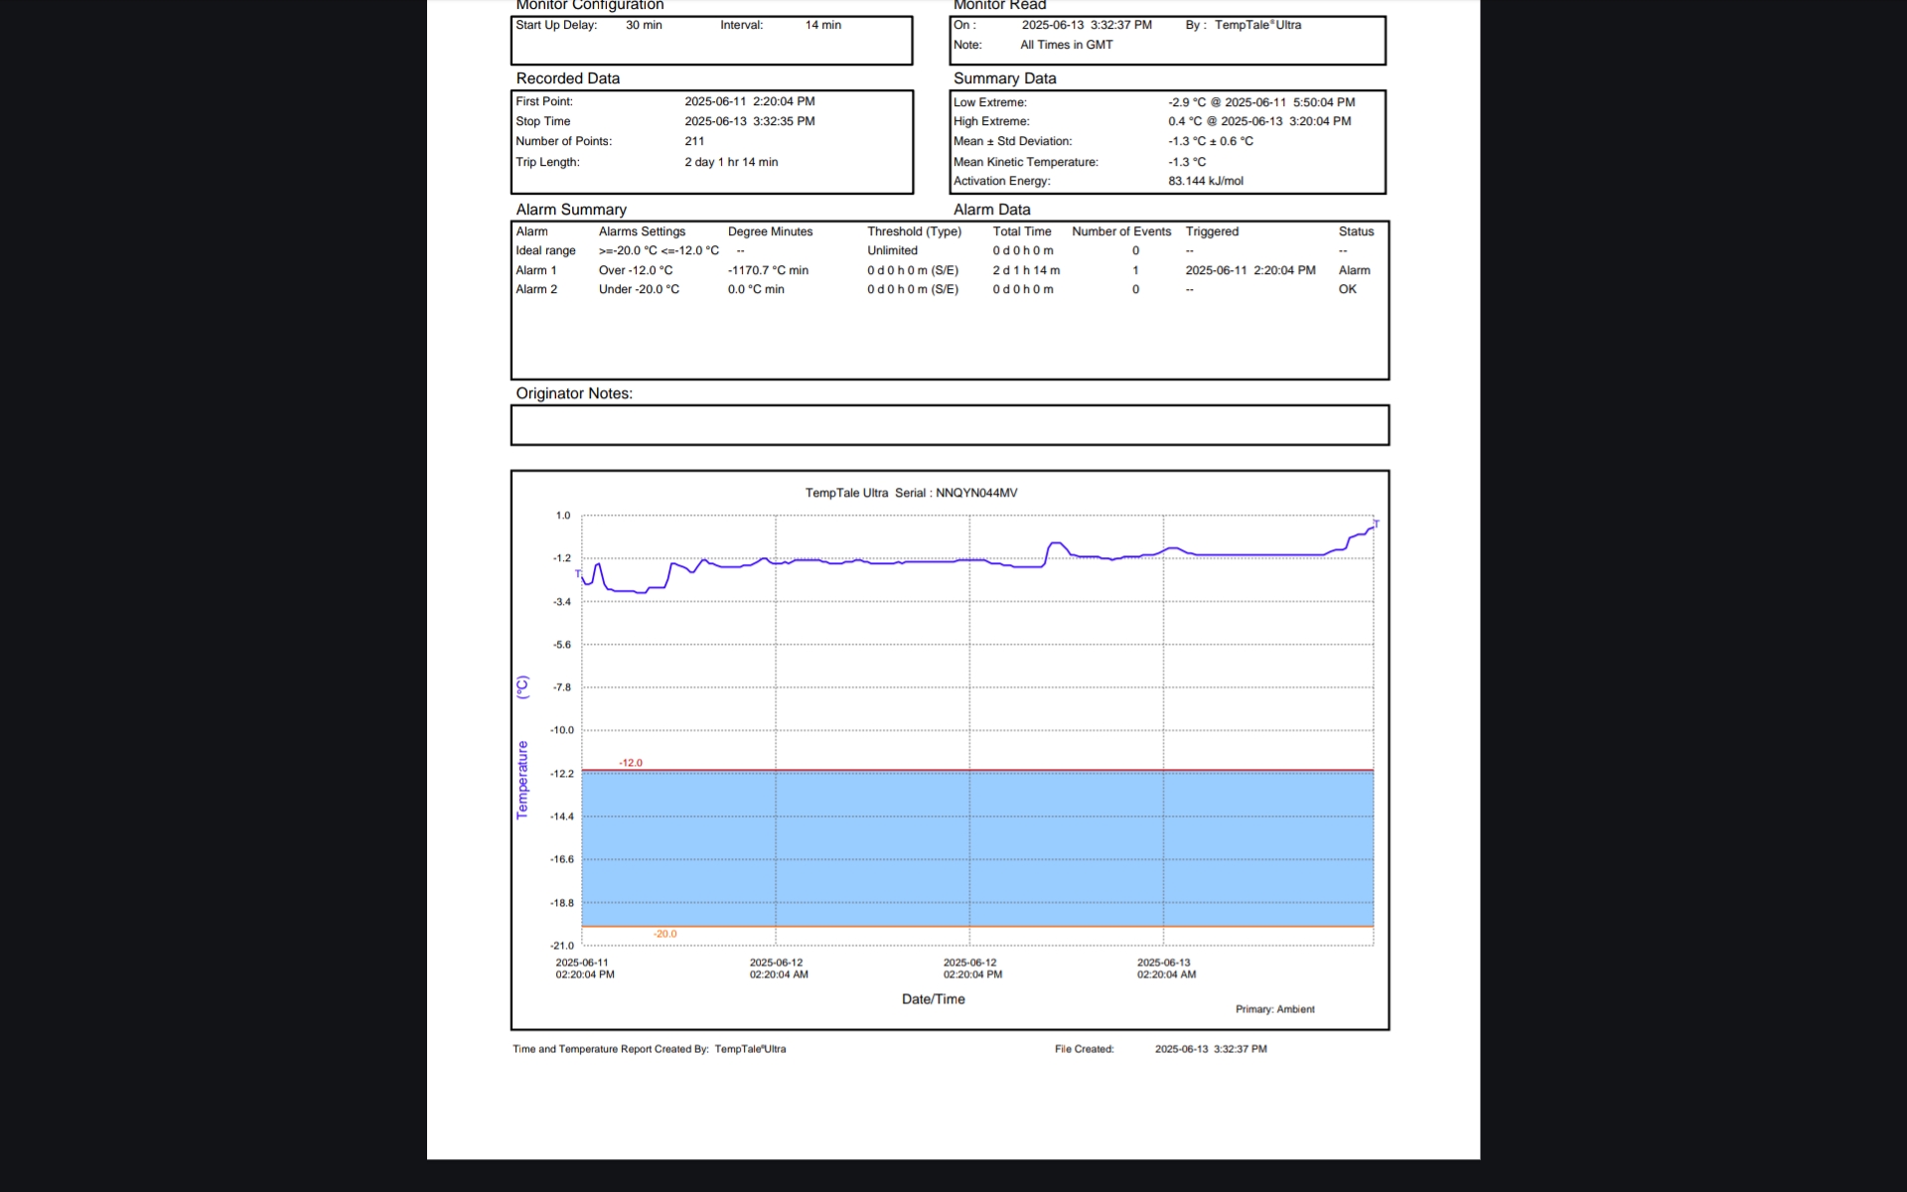Select x-axis label '2025-06-12 02:20:04 AM'
The image size is (1907, 1192).
coord(779,968)
